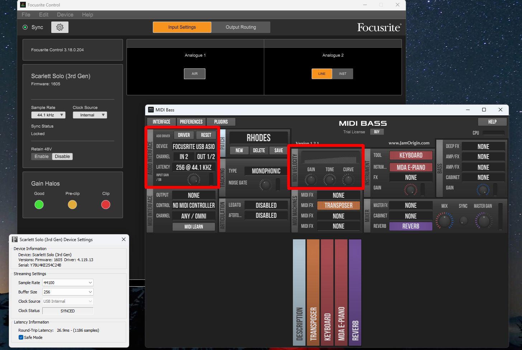Screen dimensions: 522x350
Task: Adjust the MIDI Velocity Curve knob
Action: [x=348, y=180]
